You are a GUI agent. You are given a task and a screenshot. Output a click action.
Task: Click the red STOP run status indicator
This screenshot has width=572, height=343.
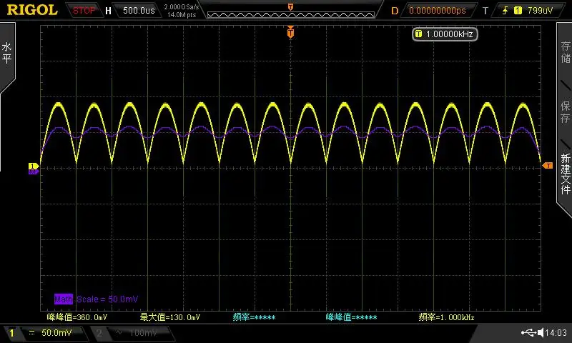tap(84, 11)
